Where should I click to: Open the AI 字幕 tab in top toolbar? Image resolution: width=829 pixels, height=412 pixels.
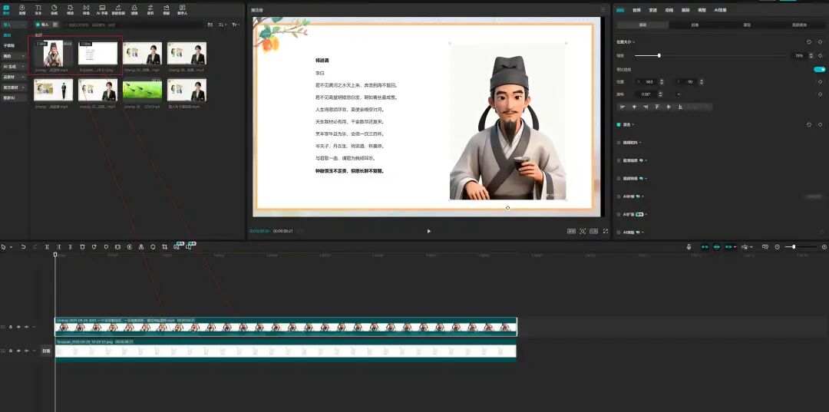pyautogui.click(x=102, y=9)
